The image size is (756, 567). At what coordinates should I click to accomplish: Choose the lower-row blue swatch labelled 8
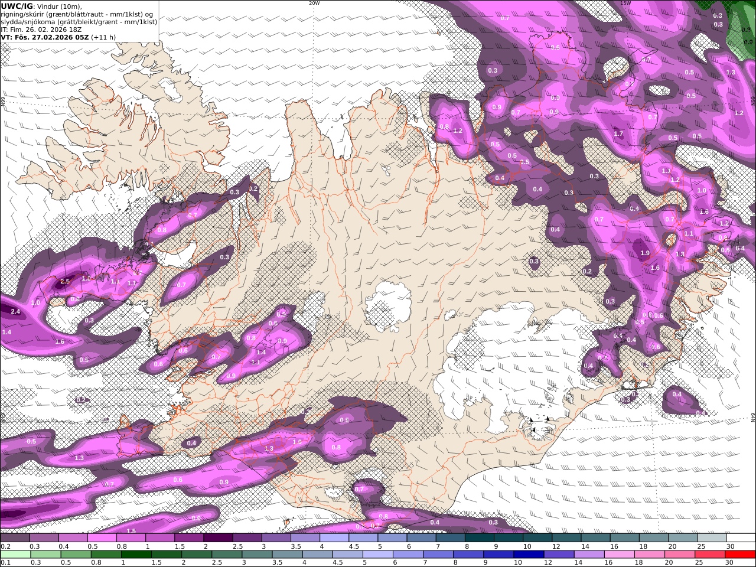468,555
